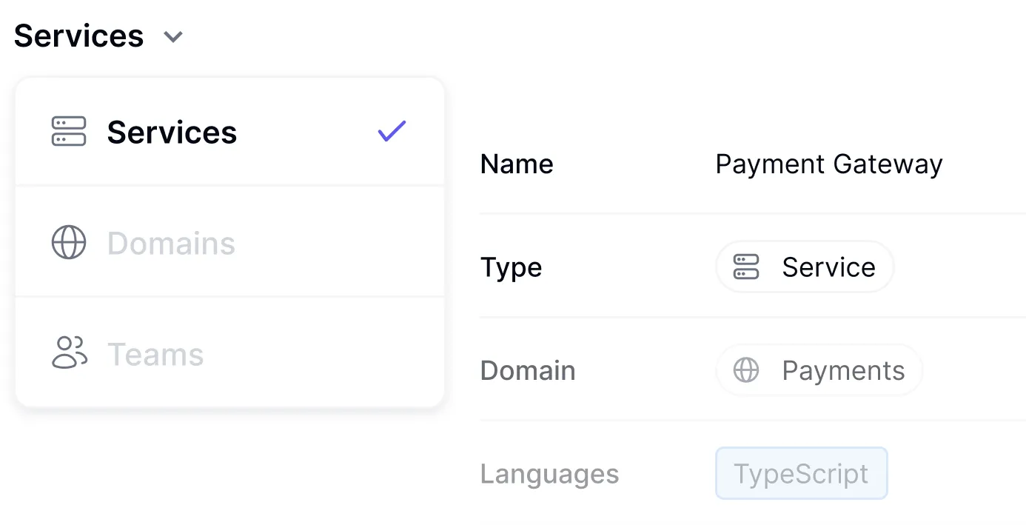Screen dimensions: 1026x525
Task: Click the Service type chip
Action: pyautogui.click(x=805, y=267)
